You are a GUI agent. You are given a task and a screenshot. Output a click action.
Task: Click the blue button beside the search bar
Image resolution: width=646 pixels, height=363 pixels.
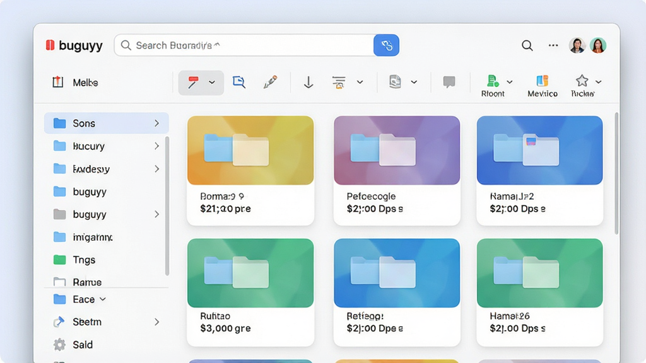(386, 45)
